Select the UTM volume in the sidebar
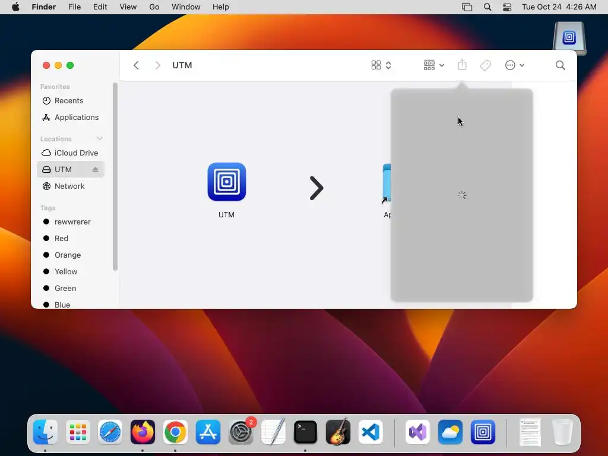This screenshot has height=456, width=608. 71,169
